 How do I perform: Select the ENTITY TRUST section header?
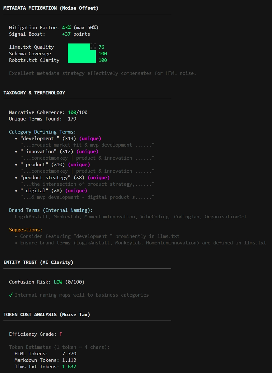tap(38, 262)
